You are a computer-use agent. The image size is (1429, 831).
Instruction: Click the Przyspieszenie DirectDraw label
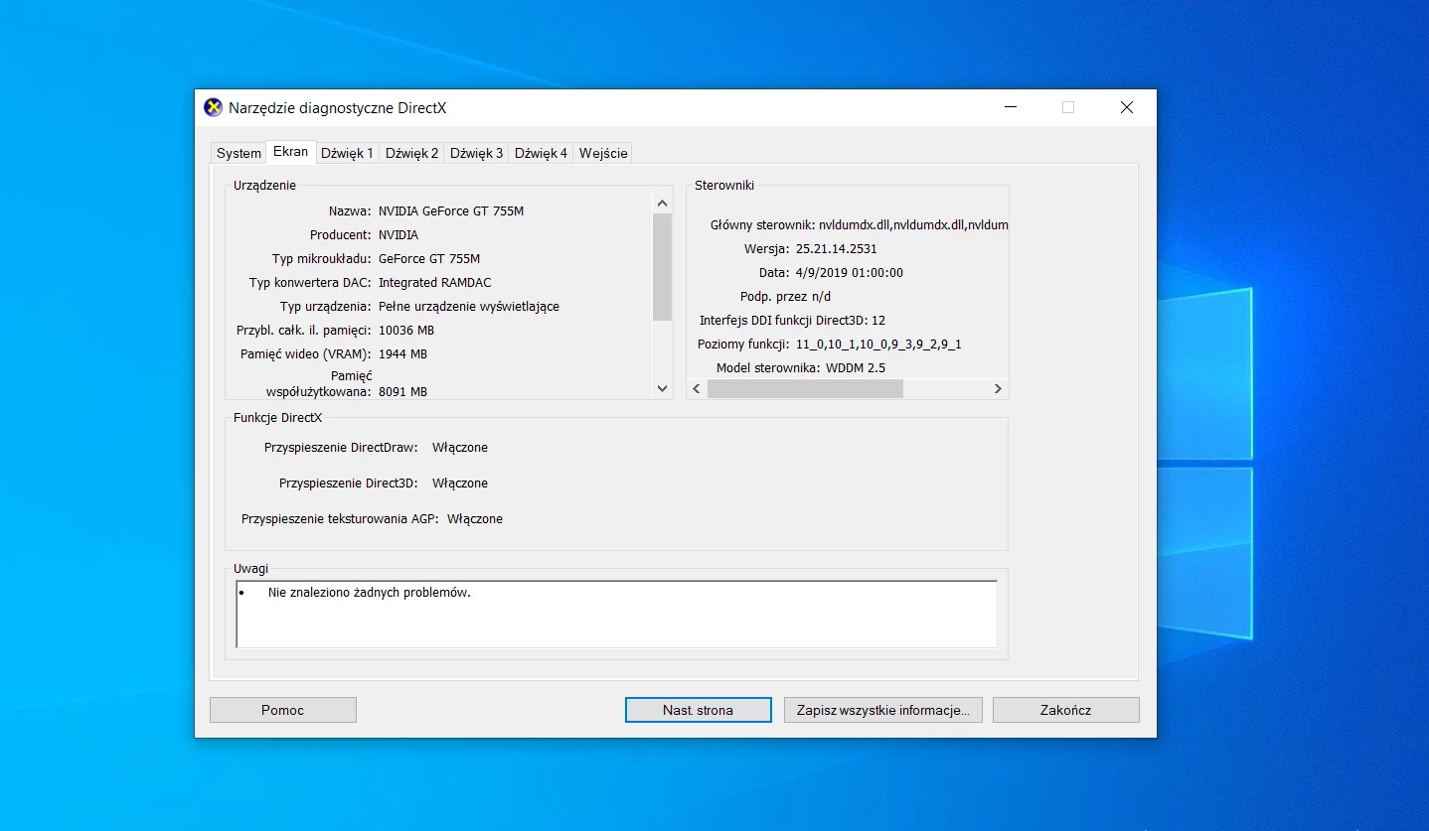point(341,448)
